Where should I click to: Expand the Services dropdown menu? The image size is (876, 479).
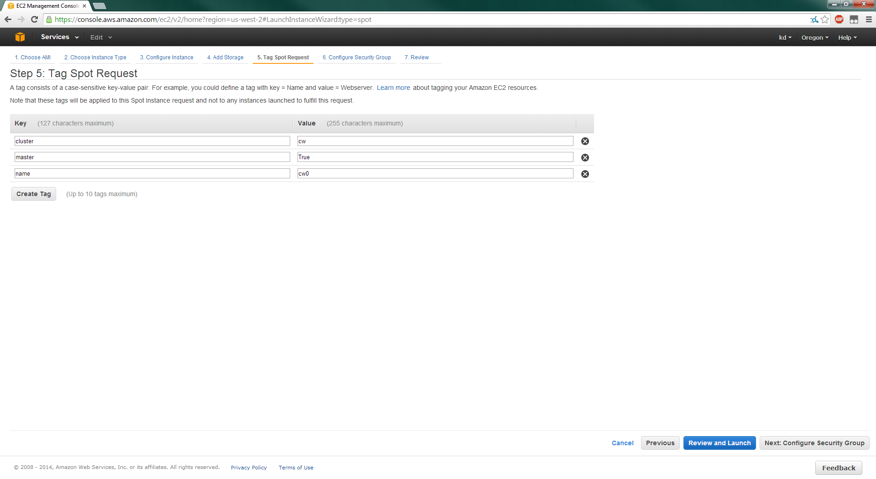click(x=60, y=37)
